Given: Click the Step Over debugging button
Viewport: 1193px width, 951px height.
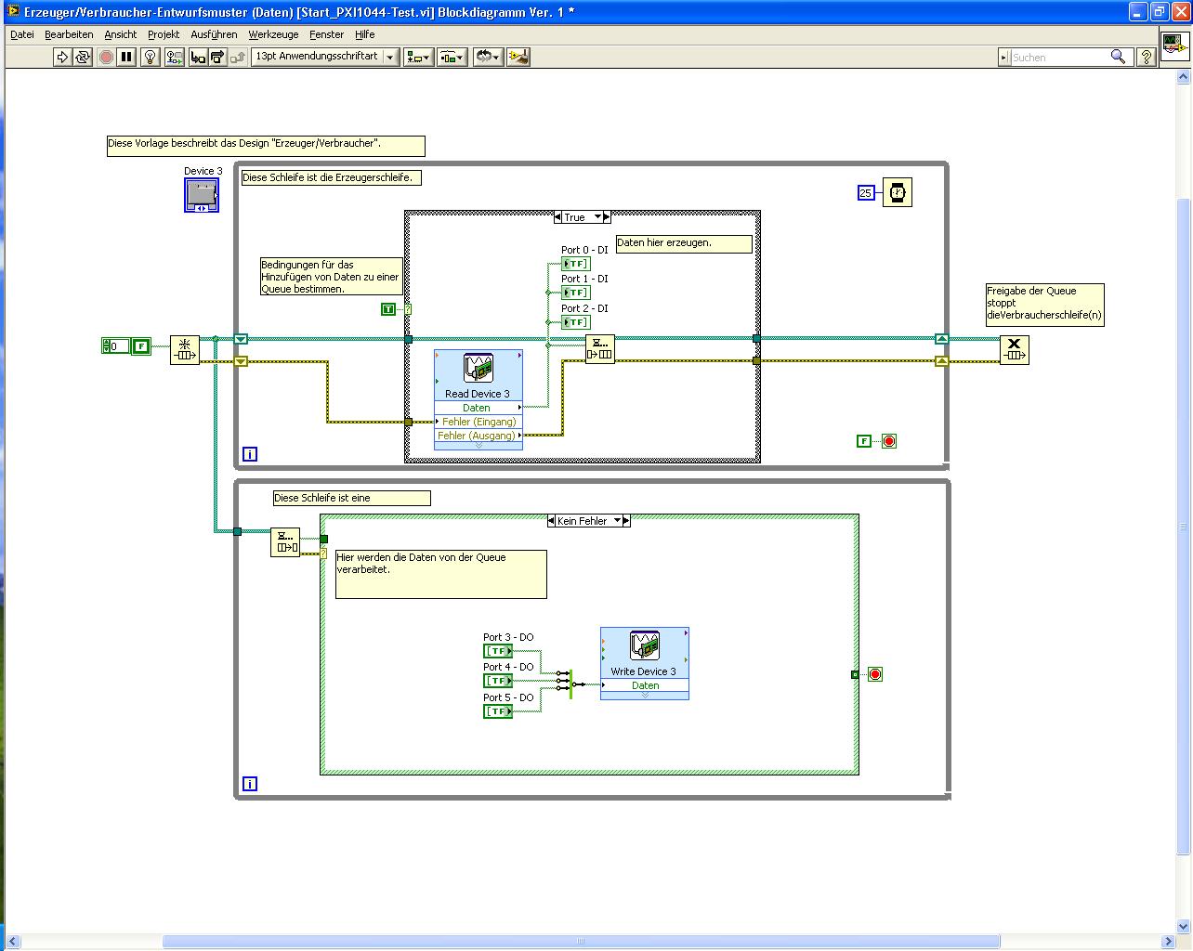Looking at the screenshot, I should coord(217,58).
